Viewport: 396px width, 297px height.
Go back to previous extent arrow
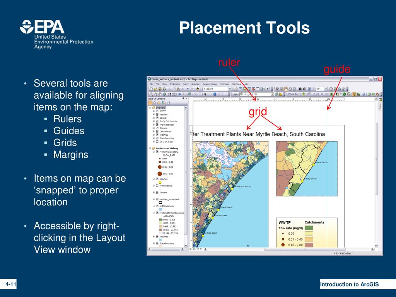click(179, 94)
